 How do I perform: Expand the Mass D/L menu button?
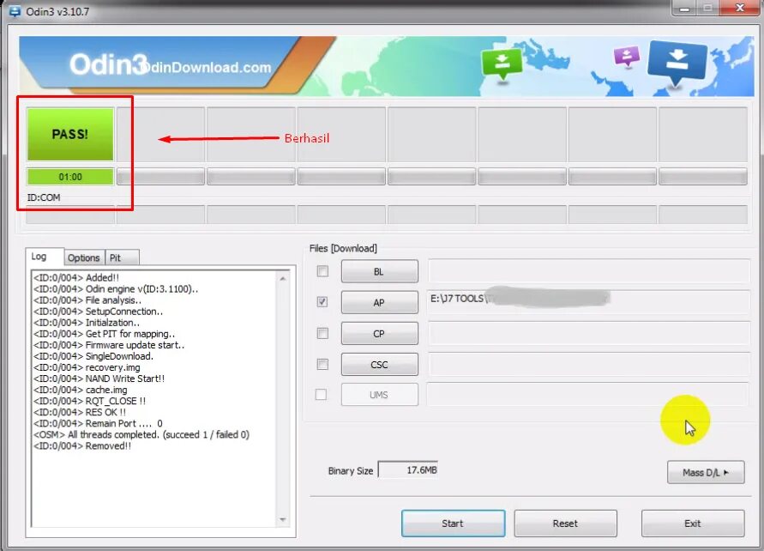(x=706, y=472)
